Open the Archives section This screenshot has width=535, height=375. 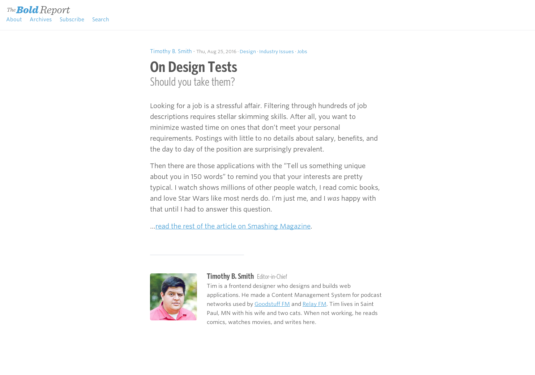(40, 20)
